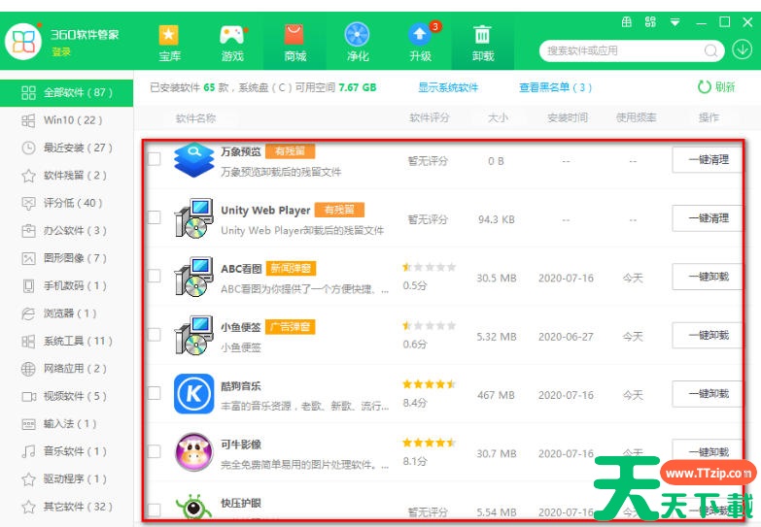Check the 万象预览 checkbox
Viewport: 761px width, 527px height.
pyautogui.click(x=154, y=159)
